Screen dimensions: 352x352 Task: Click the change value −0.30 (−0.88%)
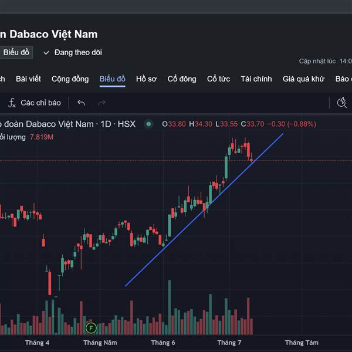tap(292, 124)
